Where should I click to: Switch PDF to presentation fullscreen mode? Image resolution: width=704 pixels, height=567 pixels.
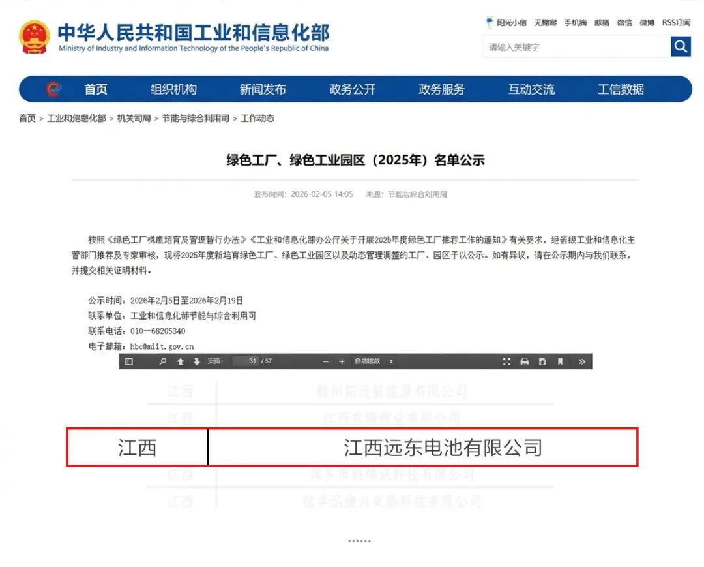pos(506,361)
